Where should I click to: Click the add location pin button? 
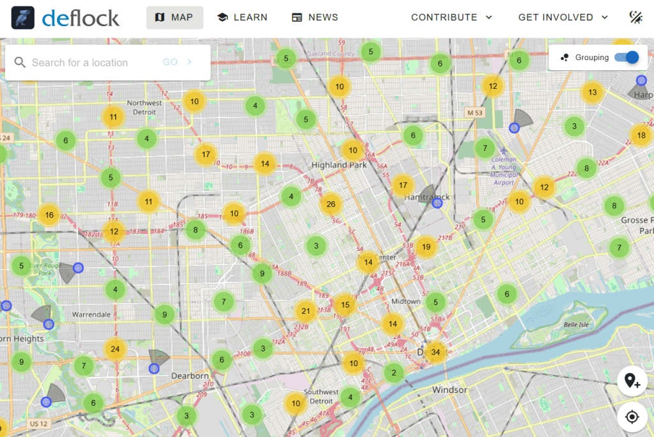[632, 381]
